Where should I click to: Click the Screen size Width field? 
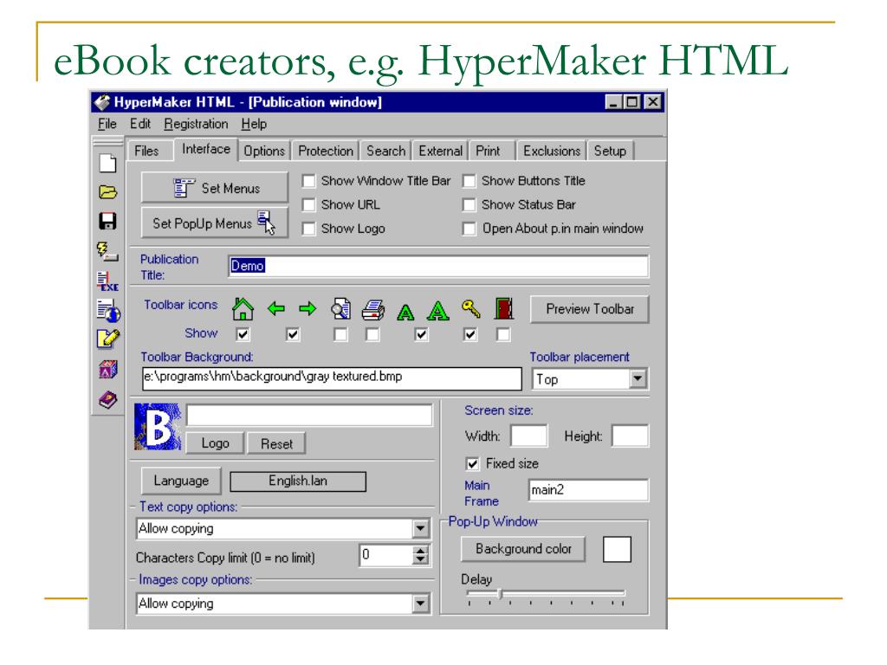tap(529, 436)
